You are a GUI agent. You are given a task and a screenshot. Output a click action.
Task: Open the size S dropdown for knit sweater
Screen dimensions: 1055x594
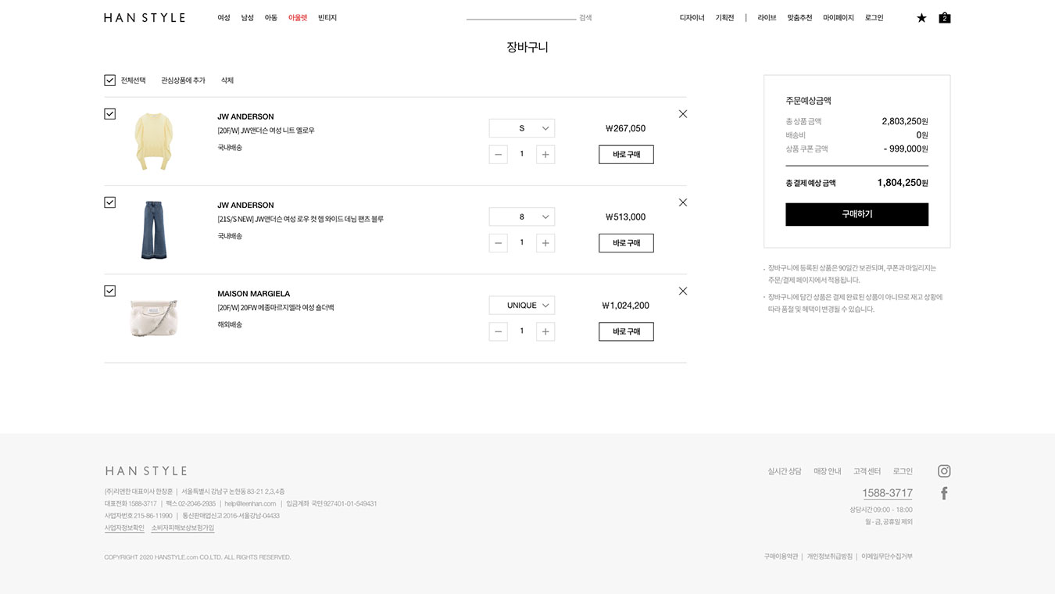click(522, 128)
